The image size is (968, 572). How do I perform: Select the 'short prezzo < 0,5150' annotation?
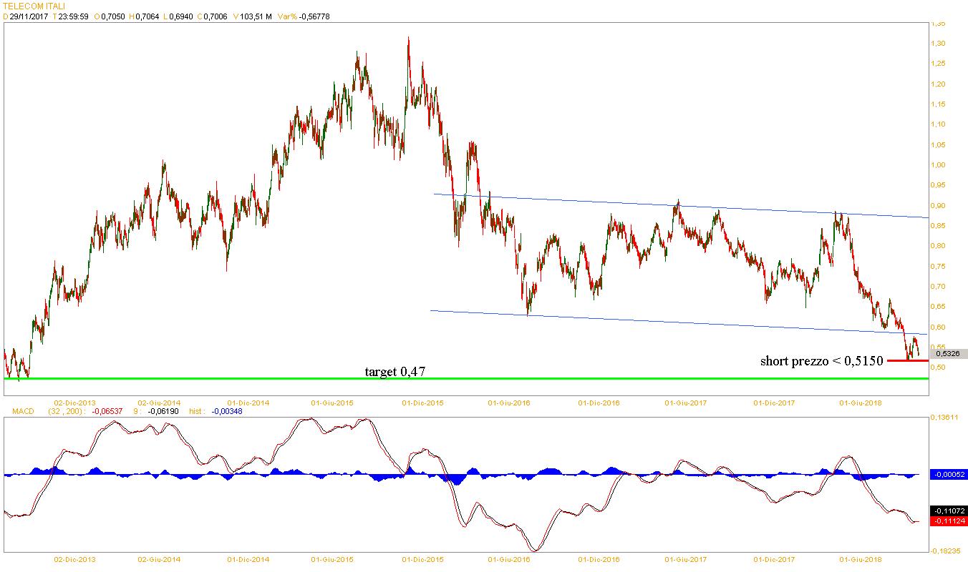[x=821, y=361]
